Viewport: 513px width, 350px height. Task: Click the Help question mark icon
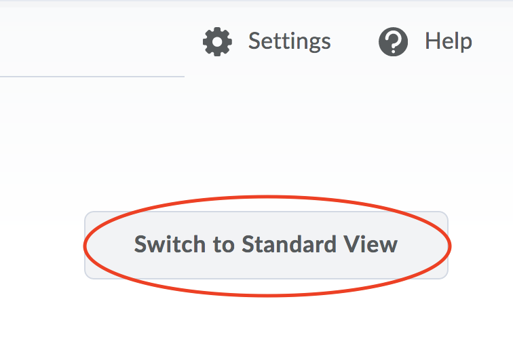[394, 42]
